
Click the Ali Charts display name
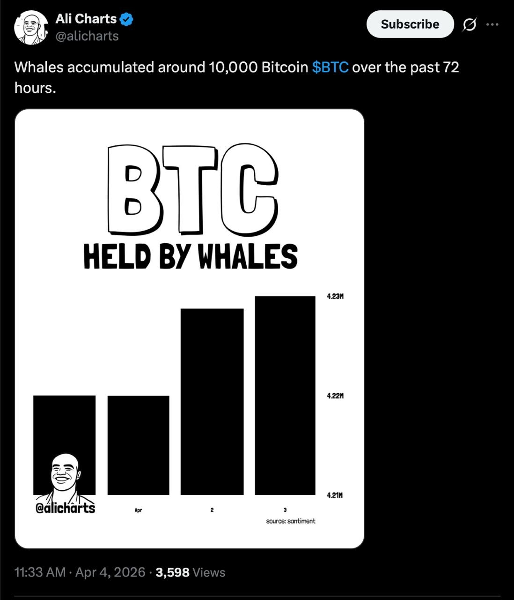[x=86, y=19]
